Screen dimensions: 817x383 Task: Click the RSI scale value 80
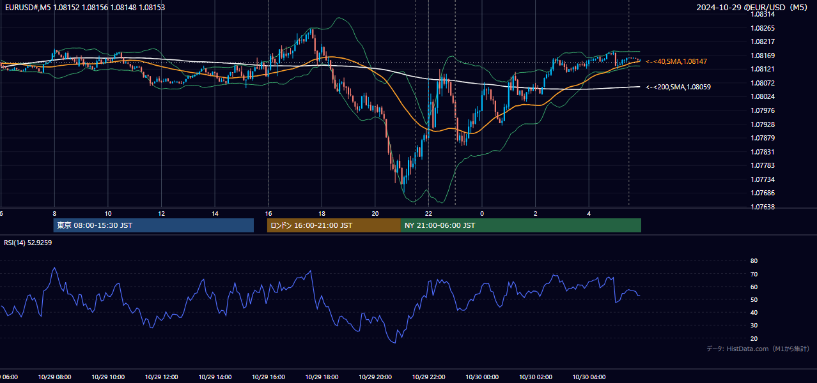754,261
